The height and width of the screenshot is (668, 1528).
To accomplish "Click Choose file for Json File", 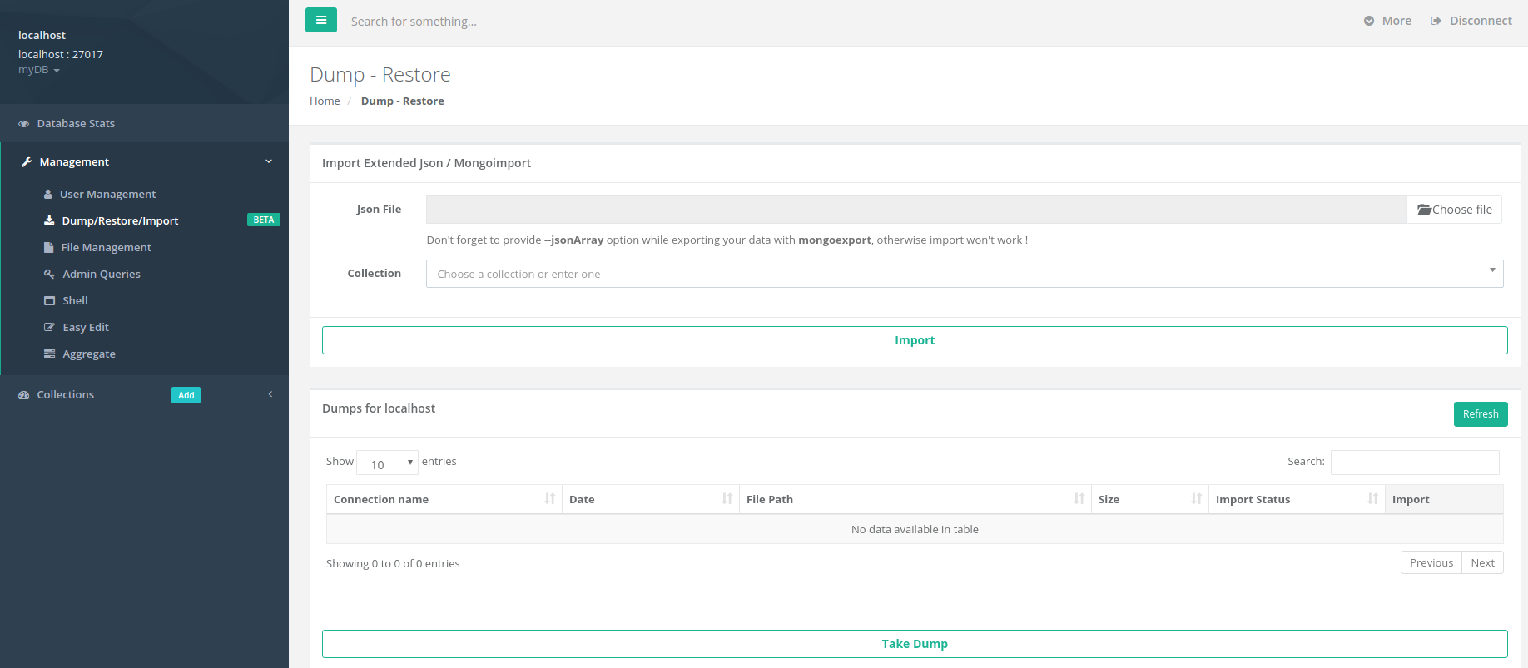I will tap(1454, 210).
